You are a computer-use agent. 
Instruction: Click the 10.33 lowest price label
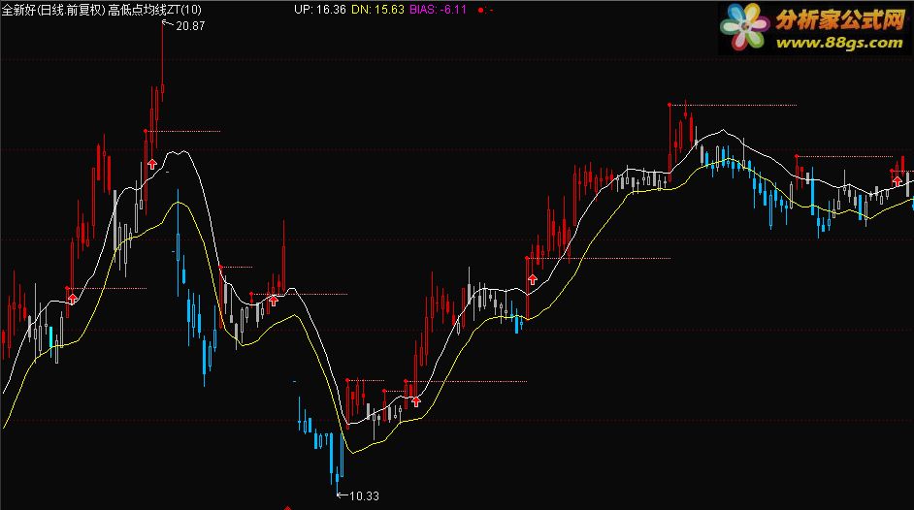tap(364, 496)
